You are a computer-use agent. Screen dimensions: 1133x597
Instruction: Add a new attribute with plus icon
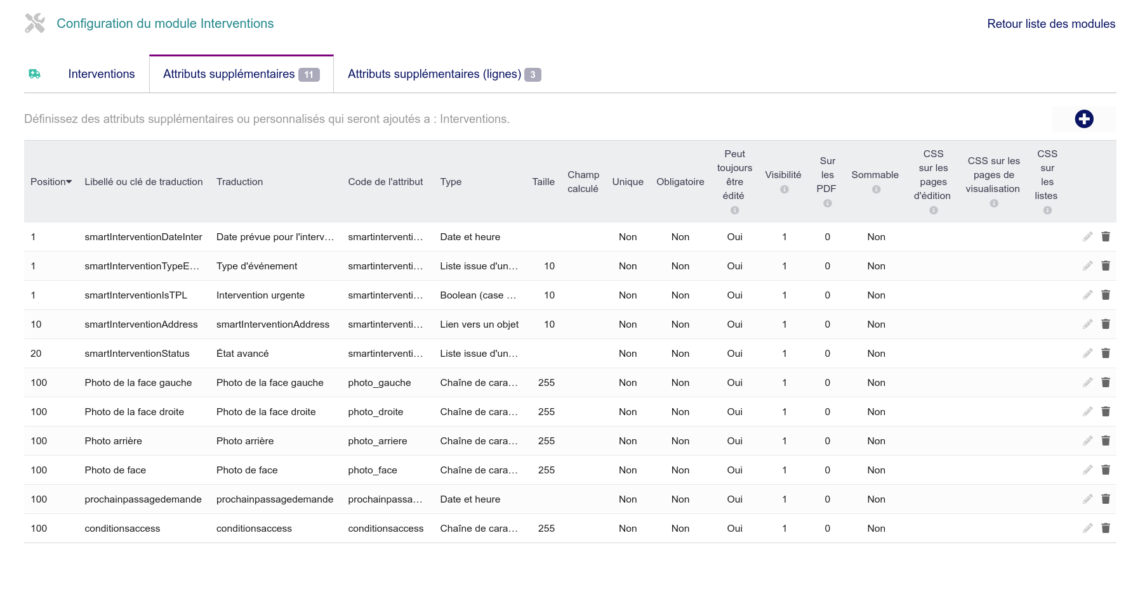pos(1083,119)
